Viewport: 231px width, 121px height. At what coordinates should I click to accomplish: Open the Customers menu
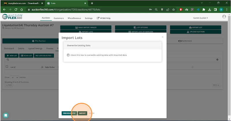pos(59,18)
